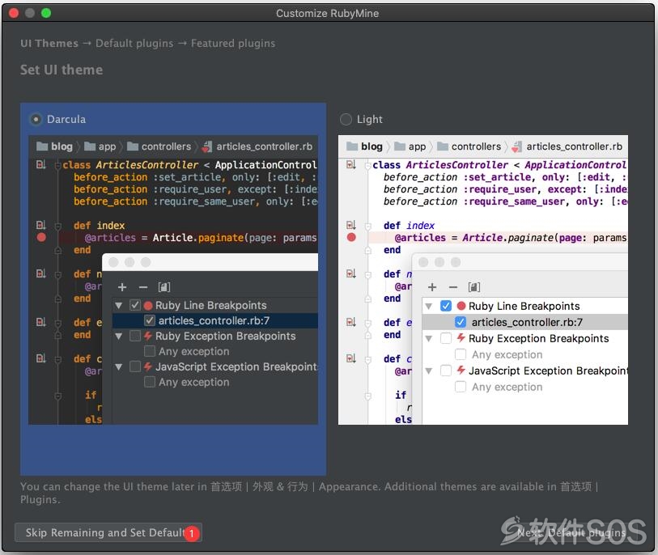Click the blog folder icon in Light breadcrumb
The width and height of the screenshot is (658, 555).
pyautogui.click(x=352, y=146)
